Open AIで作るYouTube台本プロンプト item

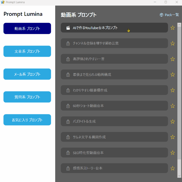point(114,28)
